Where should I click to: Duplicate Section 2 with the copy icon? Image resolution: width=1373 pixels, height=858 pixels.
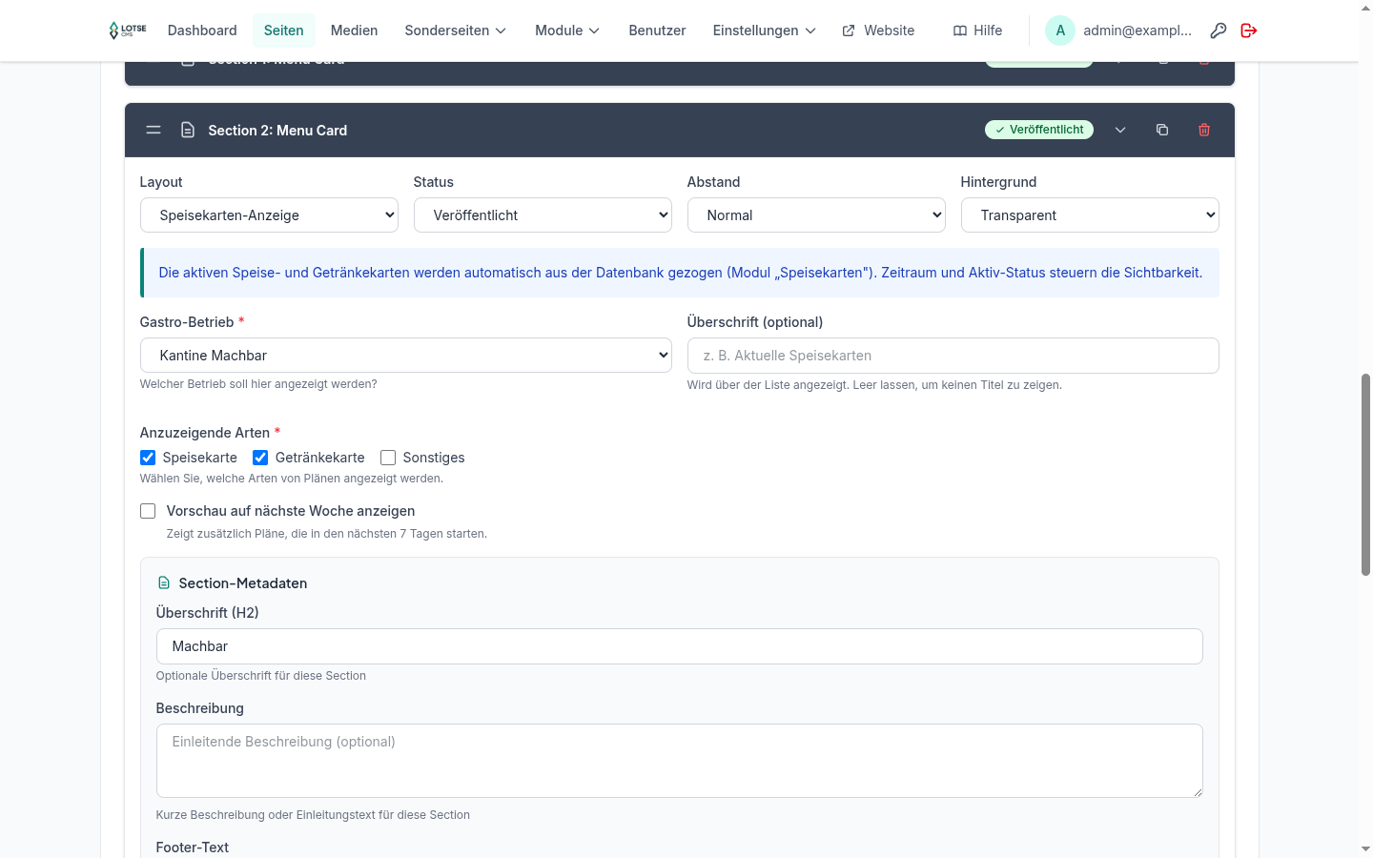[1162, 130]
